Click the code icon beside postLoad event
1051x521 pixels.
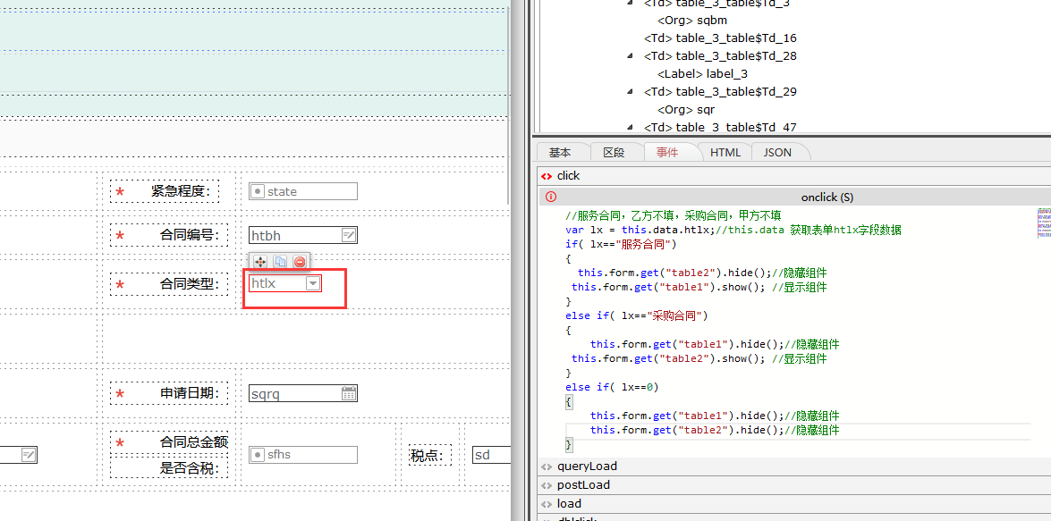(547, 485)
